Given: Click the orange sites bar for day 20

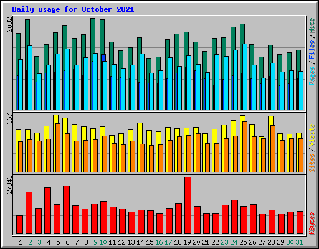Looking at the screenshot, I should [x=198, y=153].
